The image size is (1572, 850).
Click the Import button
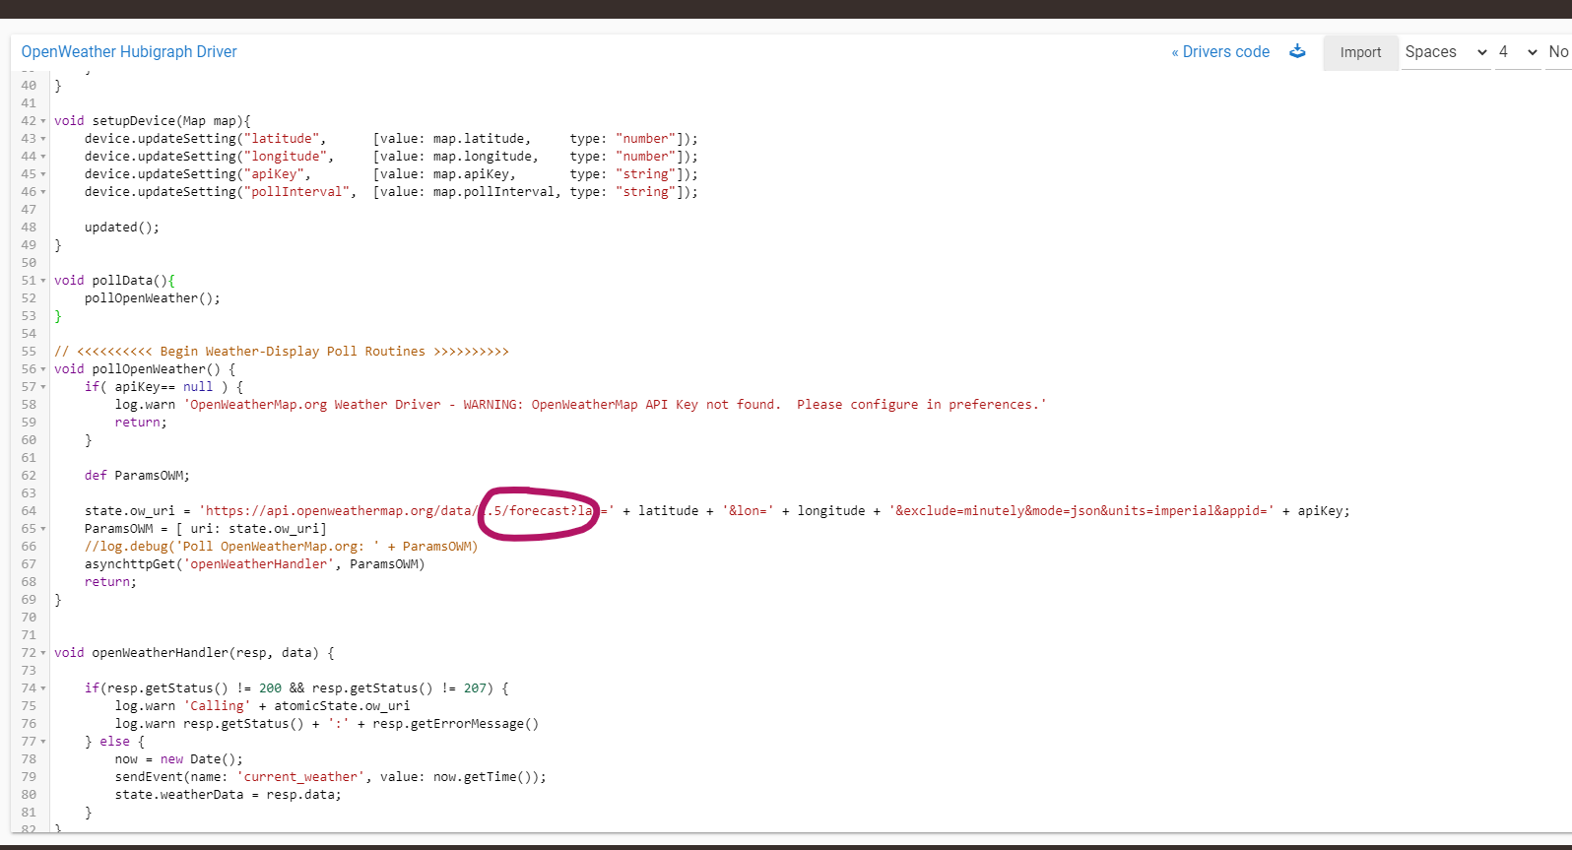(1360, 52)
